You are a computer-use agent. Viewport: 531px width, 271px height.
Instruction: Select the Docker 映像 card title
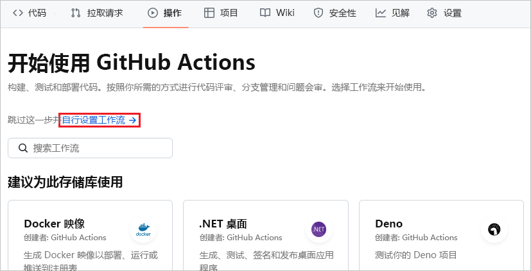click(x=54, y=224)
